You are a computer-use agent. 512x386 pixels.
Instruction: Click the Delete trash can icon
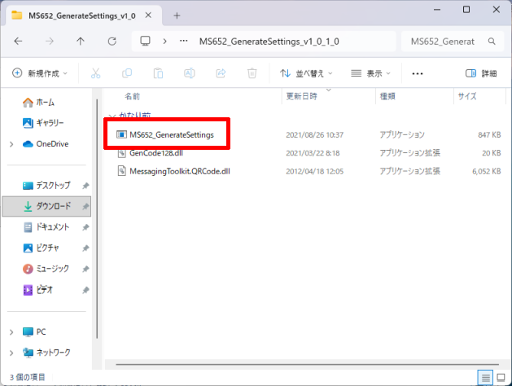252,73
